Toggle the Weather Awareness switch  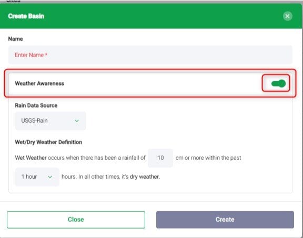click(x=278, y=83)
